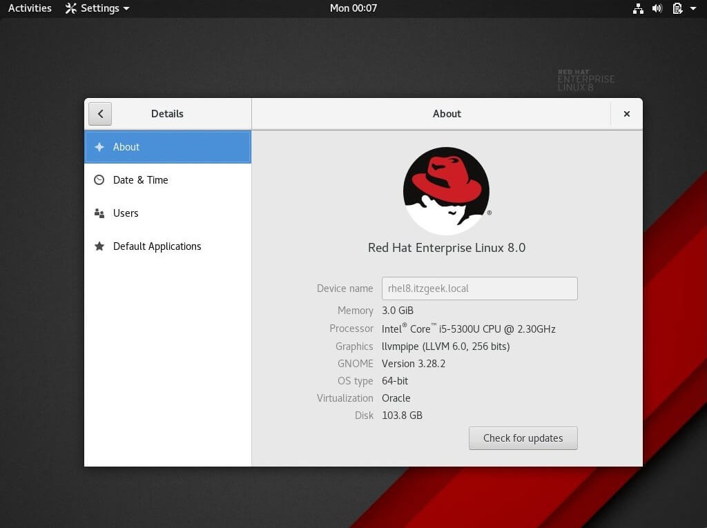The image size is (707, 528).
Task: Go back using the Details back arrow
Action: (x=100, y=114)
